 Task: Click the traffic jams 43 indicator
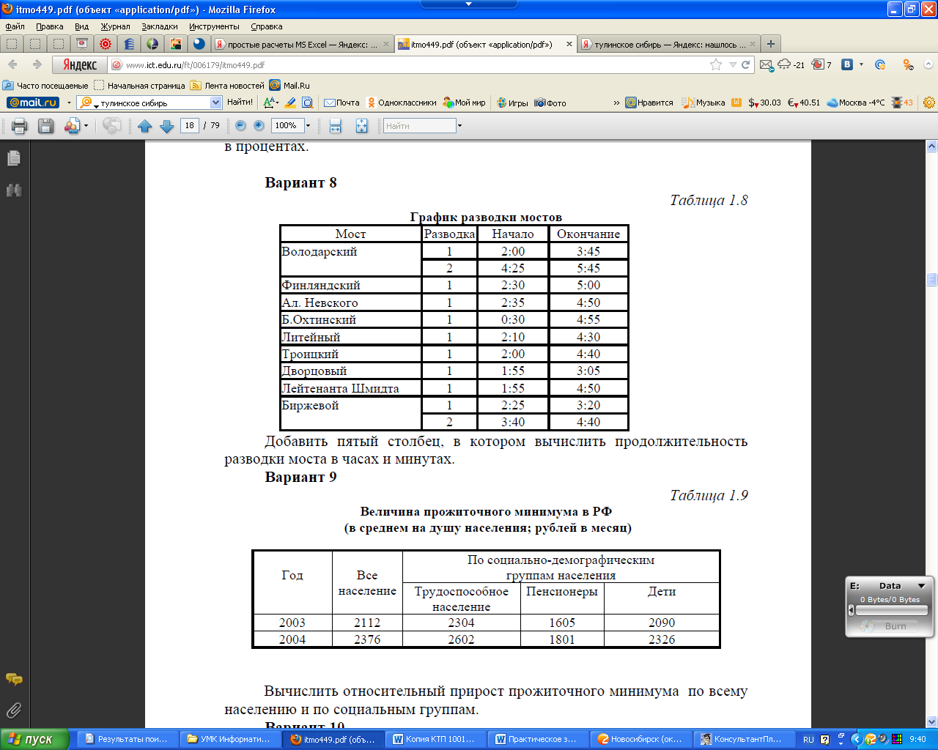click(x=903, y=103)
